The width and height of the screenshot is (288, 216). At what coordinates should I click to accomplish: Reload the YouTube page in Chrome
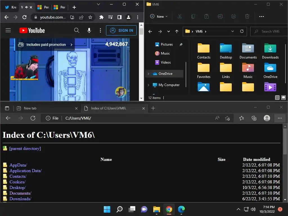tap(24, 17)
